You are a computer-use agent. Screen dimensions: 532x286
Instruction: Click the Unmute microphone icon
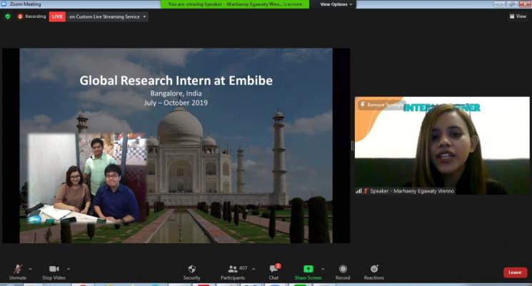18,269
